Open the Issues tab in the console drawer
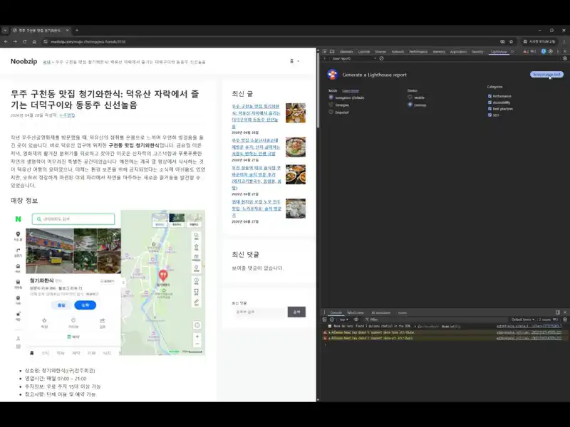 403,312
